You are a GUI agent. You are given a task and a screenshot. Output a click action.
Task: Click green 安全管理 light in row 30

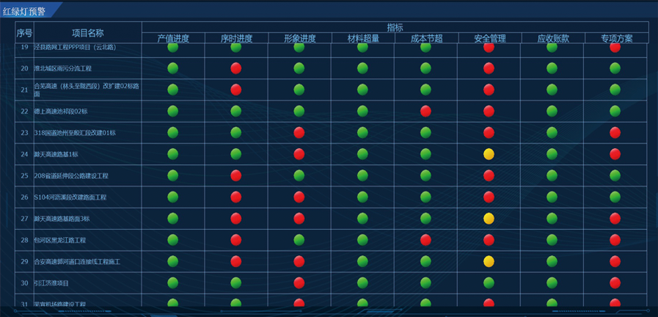tap(489, 283)
